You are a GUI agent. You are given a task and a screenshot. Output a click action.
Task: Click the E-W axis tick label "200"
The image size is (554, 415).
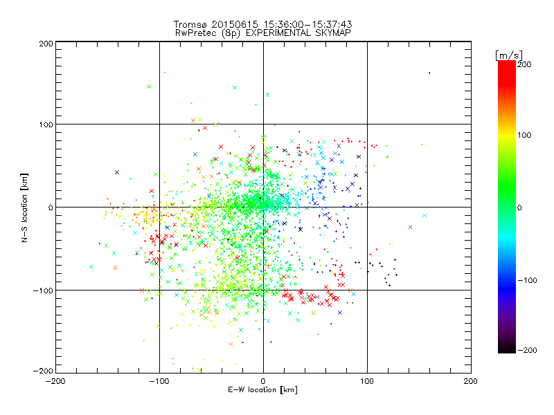point(471,381)
